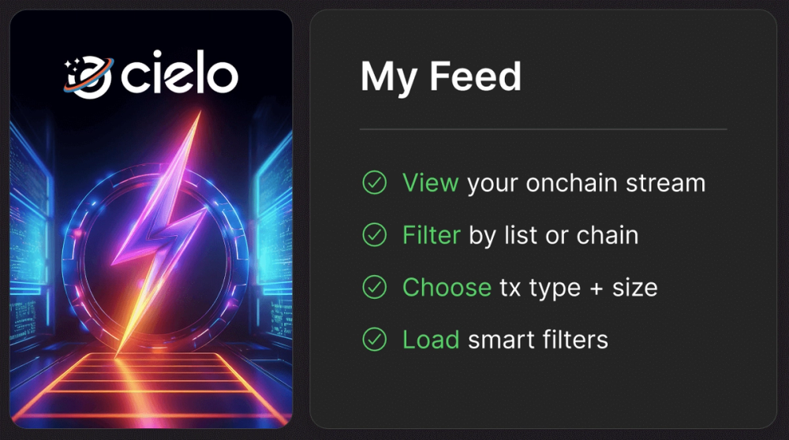This screenshot has width=789, height=440.
Task: Click the sparkle stars on the Cielo logo
Action: tap(73, 65)
